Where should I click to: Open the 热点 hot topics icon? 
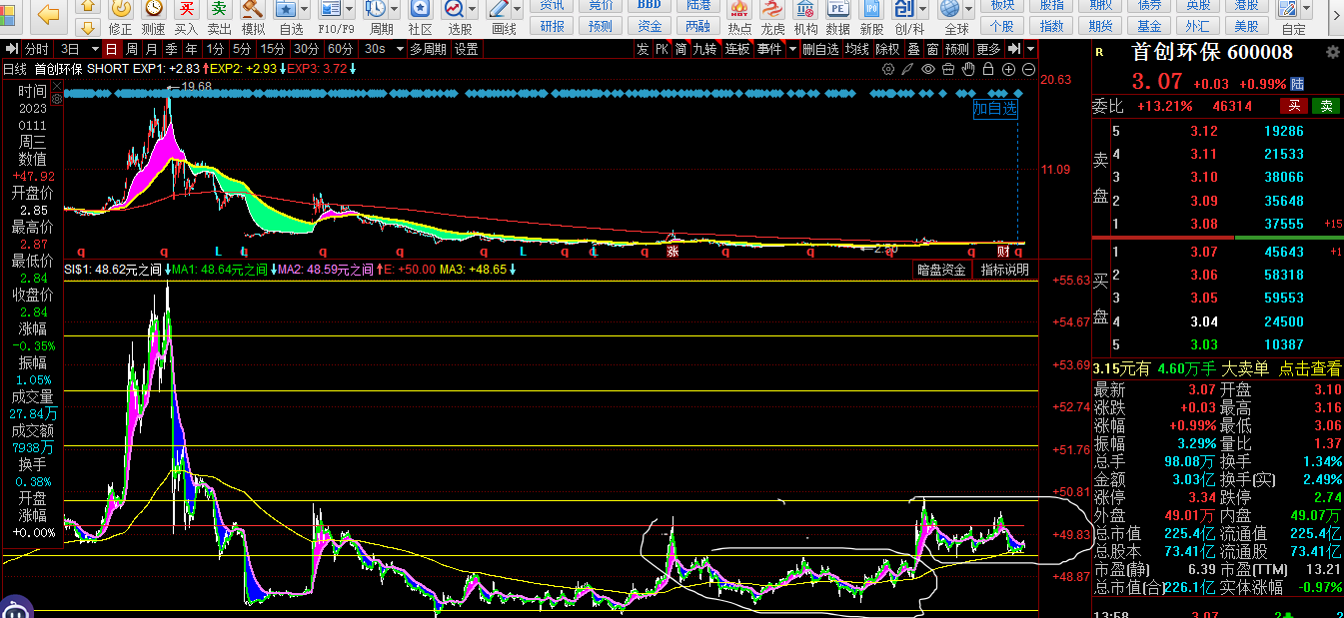pos(739,18)
